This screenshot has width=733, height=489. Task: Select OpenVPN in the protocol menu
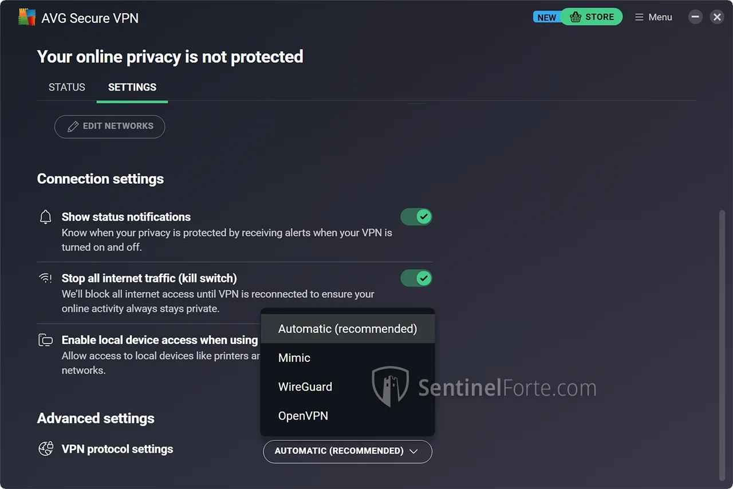(x=303, y=416)
